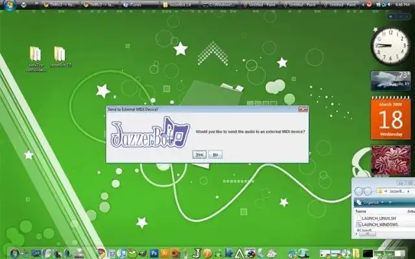Open the weather gadget showing 73°
This screenshot has width=415, height=259.
coord(390,80)
